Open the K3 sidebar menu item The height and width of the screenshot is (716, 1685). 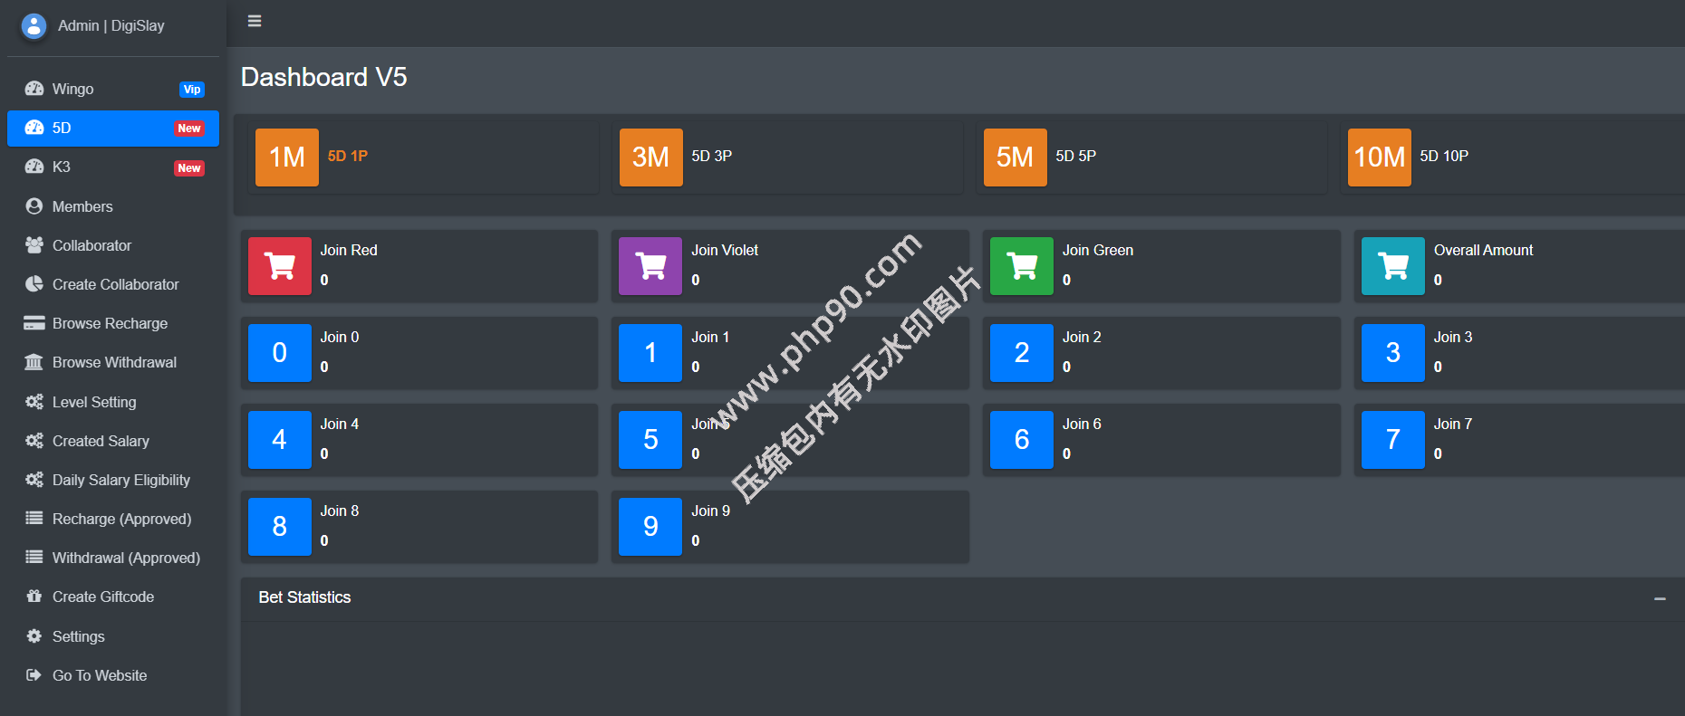61,167
